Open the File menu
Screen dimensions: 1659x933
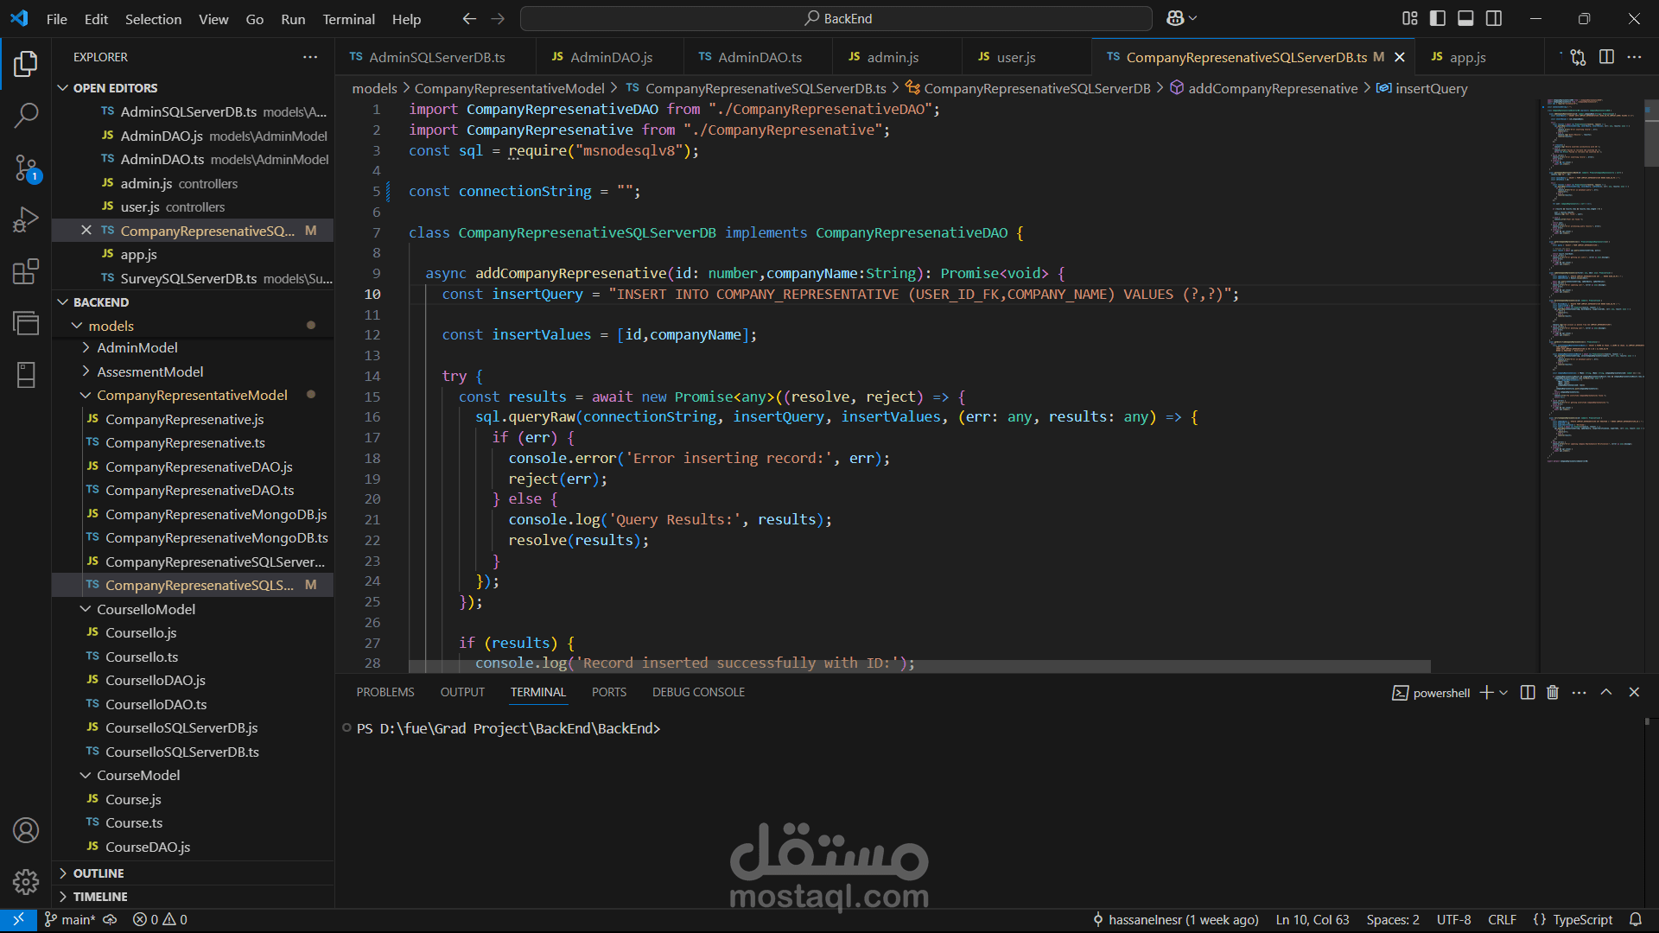[x=57, y=19]
